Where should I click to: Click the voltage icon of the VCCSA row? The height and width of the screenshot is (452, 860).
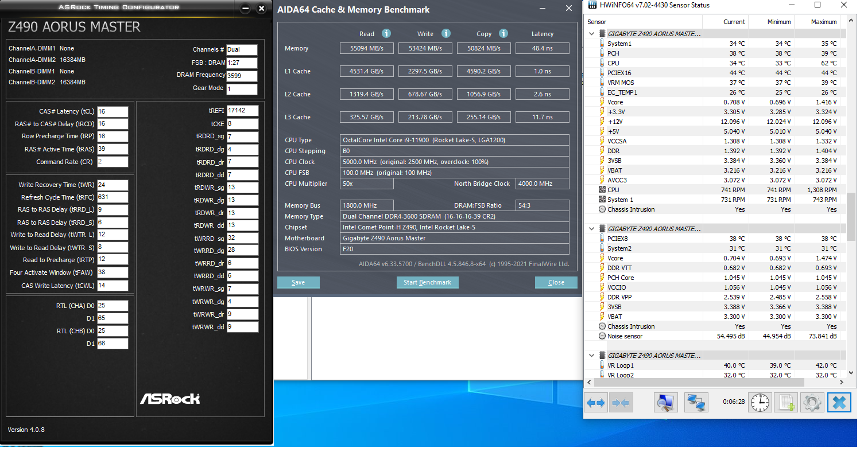tap(602, 141)
